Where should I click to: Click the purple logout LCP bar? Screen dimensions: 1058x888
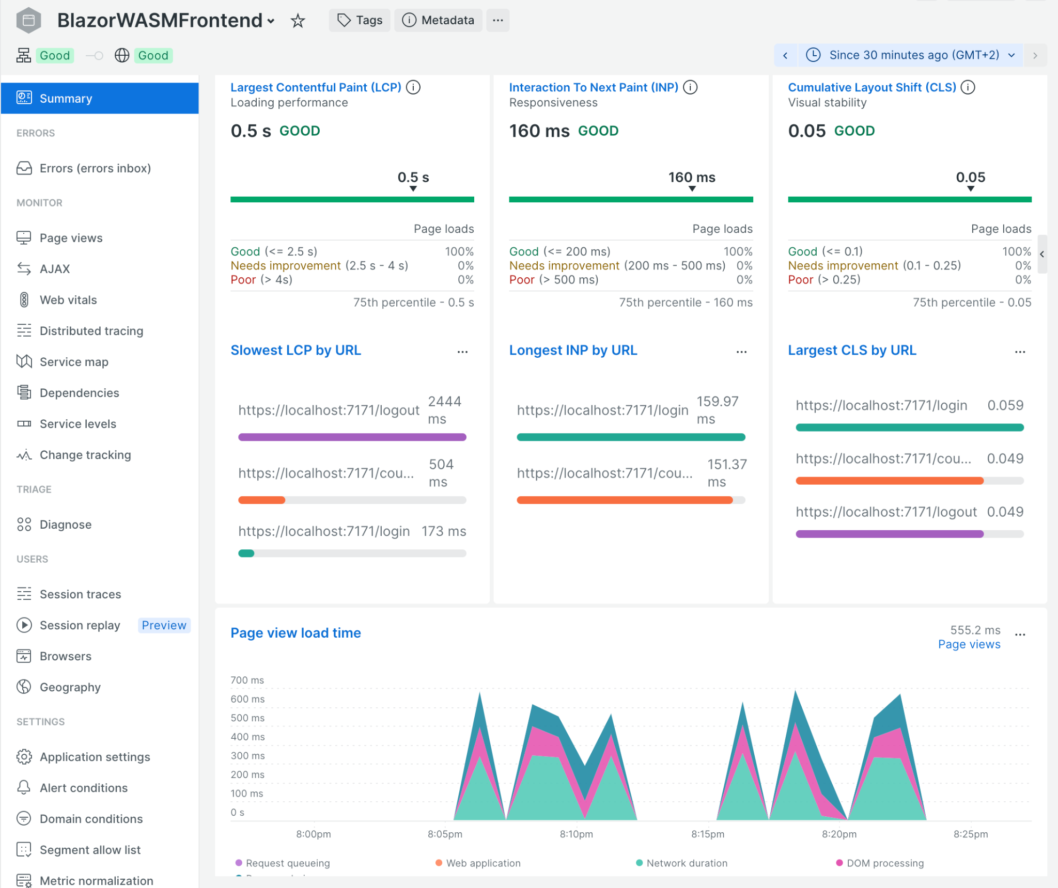click(x=352, y=437)
